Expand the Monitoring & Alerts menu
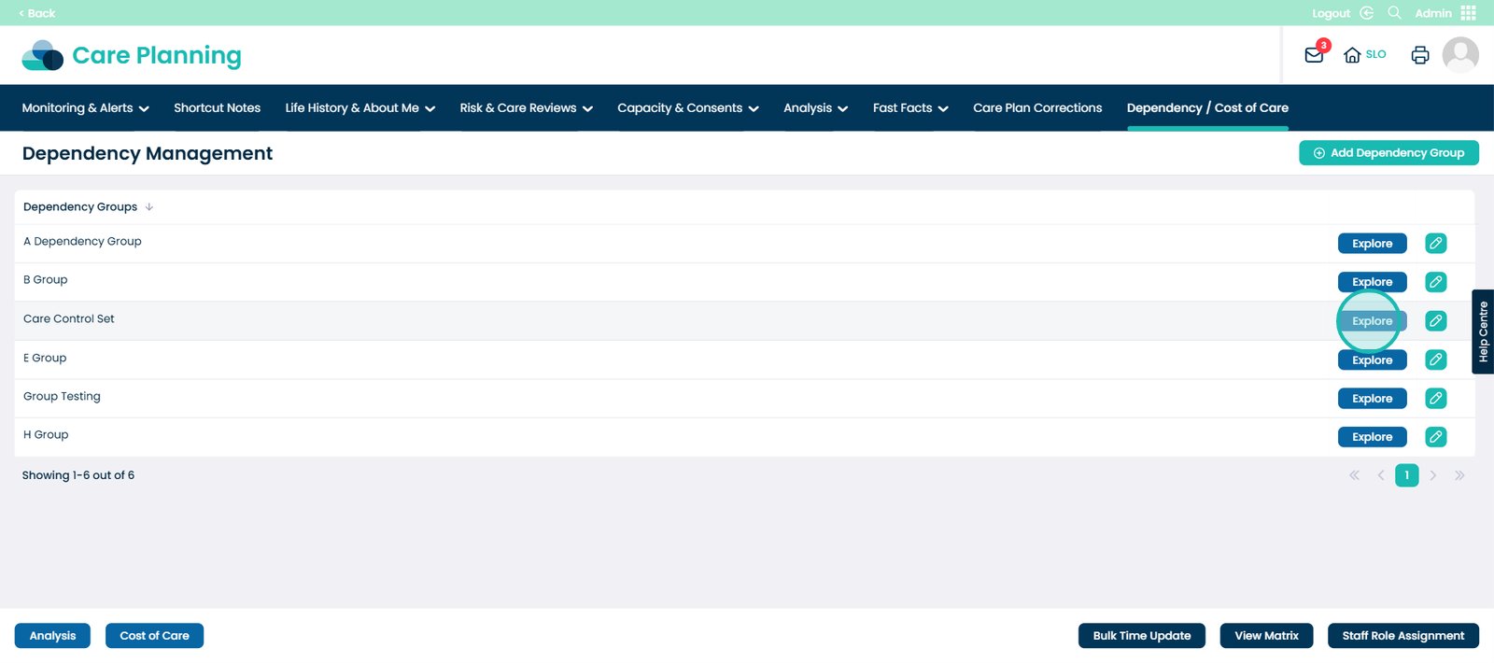The image size is (1494, 663). [x=85, y=108]
